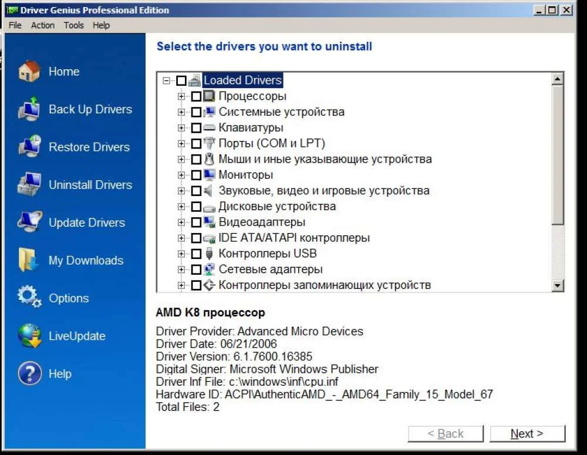Image resolution: width=587 pixels, height=455 pixels.
Task: Select the Сетевые адаптеры row text
Action: coord(271,269)
